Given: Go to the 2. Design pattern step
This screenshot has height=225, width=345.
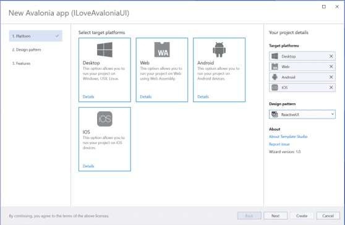Looking at the screenshot, I should point(27,49).
